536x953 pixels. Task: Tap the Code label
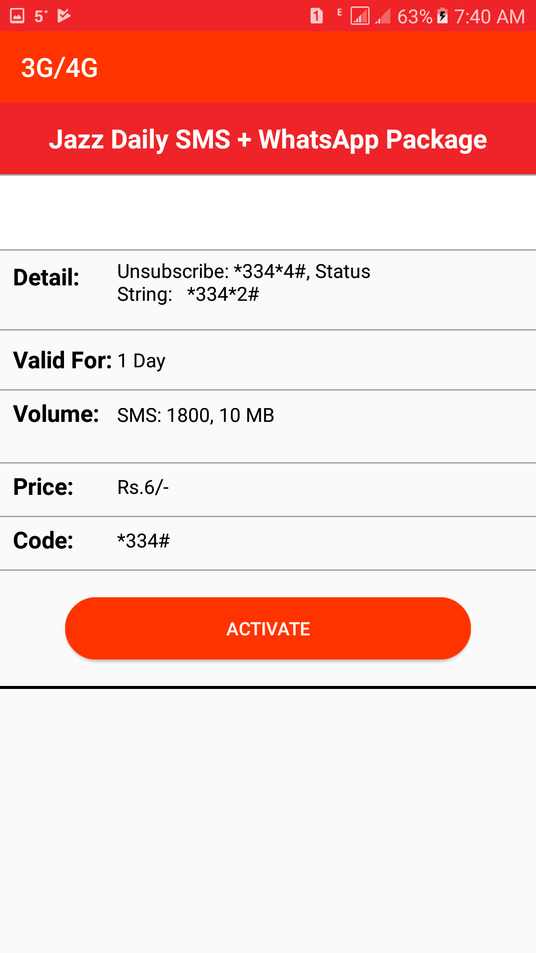pyautogui.click(x=43, y=541)
